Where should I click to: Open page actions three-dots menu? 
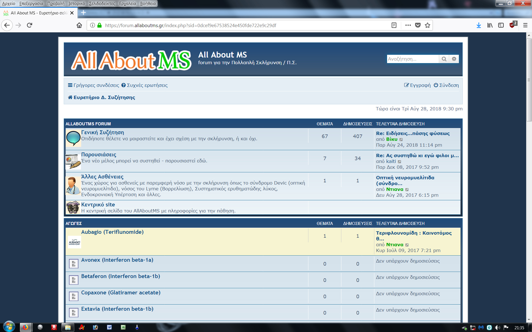pyautogui.click(x=408, y=25)
